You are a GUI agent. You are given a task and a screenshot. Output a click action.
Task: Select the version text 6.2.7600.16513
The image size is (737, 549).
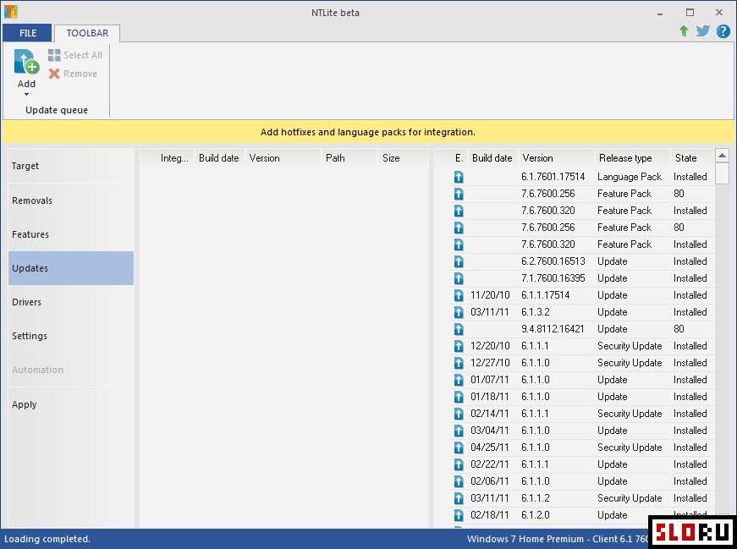pos(553,261)
